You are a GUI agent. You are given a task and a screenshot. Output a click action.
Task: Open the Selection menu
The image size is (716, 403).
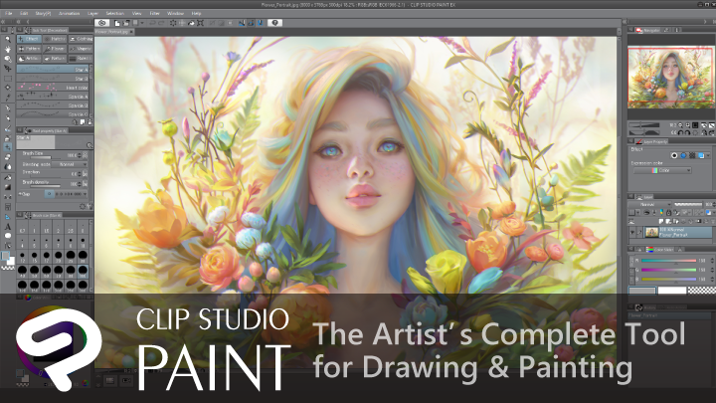(x=114, y=13)
